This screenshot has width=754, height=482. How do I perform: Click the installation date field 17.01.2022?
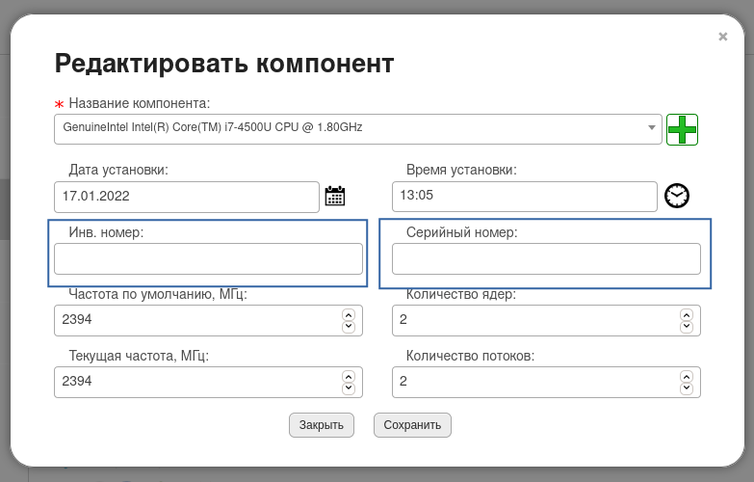click(x=187, y=197)
